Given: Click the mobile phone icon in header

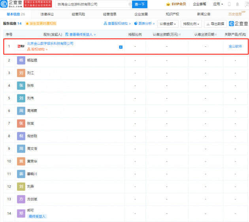Looking at the screenshot, I should click(229, 4).
